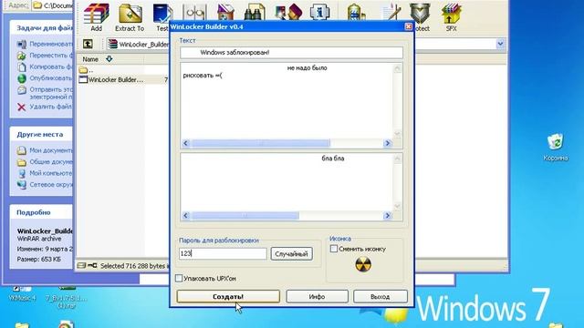Open Мой компьютер in Other Places
The image size is (584, 328).
[51, 173]
